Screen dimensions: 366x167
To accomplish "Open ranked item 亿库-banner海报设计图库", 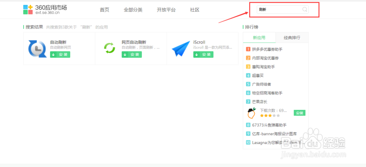I will pos(274,134).
